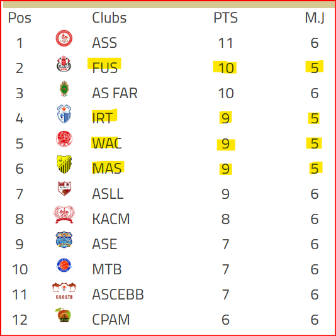Sort by the PTS column header
The width and height of the screenshot is (336, 336).
pyautogui.click(x=226, y=18)
